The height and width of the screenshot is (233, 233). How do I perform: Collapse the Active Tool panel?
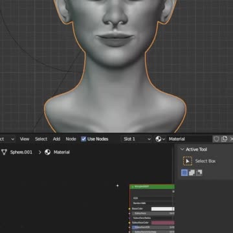point(182,150)
